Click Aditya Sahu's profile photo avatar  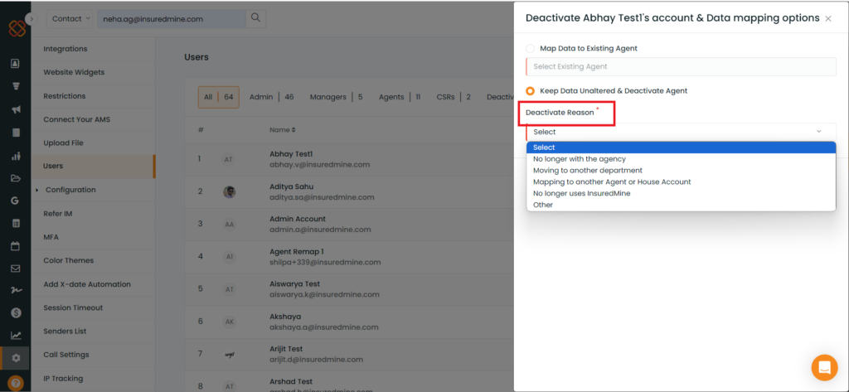(x=229, y=192)
